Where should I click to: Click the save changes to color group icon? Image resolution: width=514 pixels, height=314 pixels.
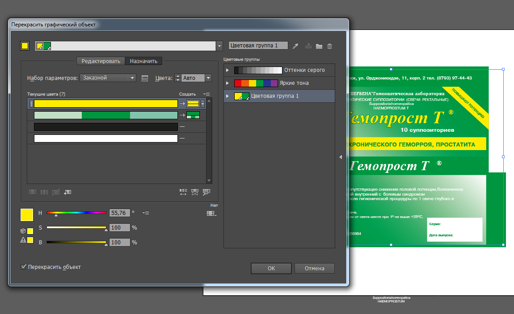308,46
